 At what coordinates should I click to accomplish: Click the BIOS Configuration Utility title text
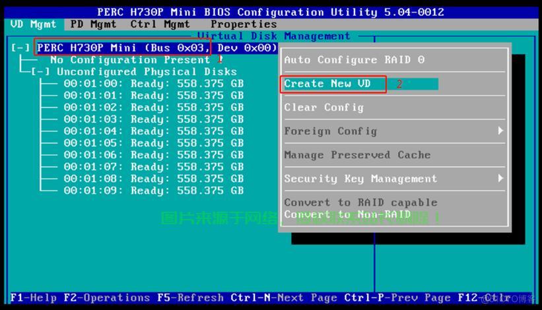(x=270, y=13)
